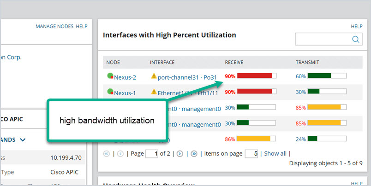Click the 24% transmit green utilization bar
Viewport: 371px width, 186px height.
tap(327, 139)
